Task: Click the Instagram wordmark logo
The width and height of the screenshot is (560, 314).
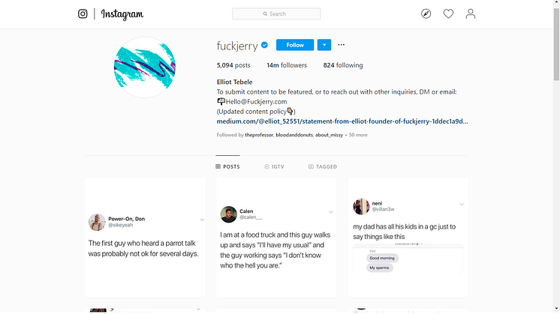Action: [x=122, y=14]
